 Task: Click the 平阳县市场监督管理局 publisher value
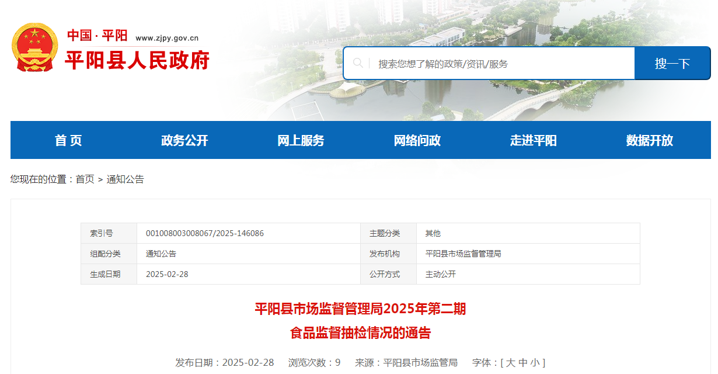coord(463,254)
